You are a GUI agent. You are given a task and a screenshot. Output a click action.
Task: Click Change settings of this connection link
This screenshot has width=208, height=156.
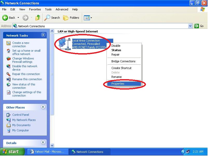click(27, 94)
